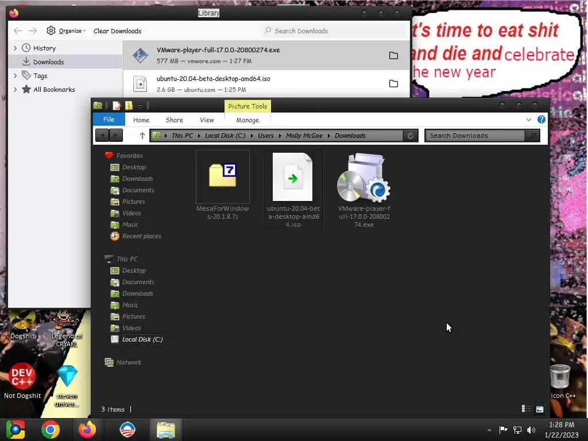This screenshot has height=441, width=588.
Task: Click the Organize gear menu in Library
Action: click(66, 31)
